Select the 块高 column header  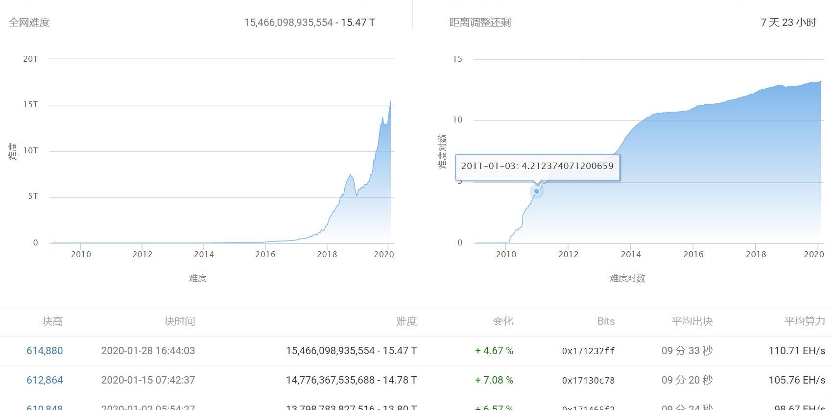tap(52, 321)
